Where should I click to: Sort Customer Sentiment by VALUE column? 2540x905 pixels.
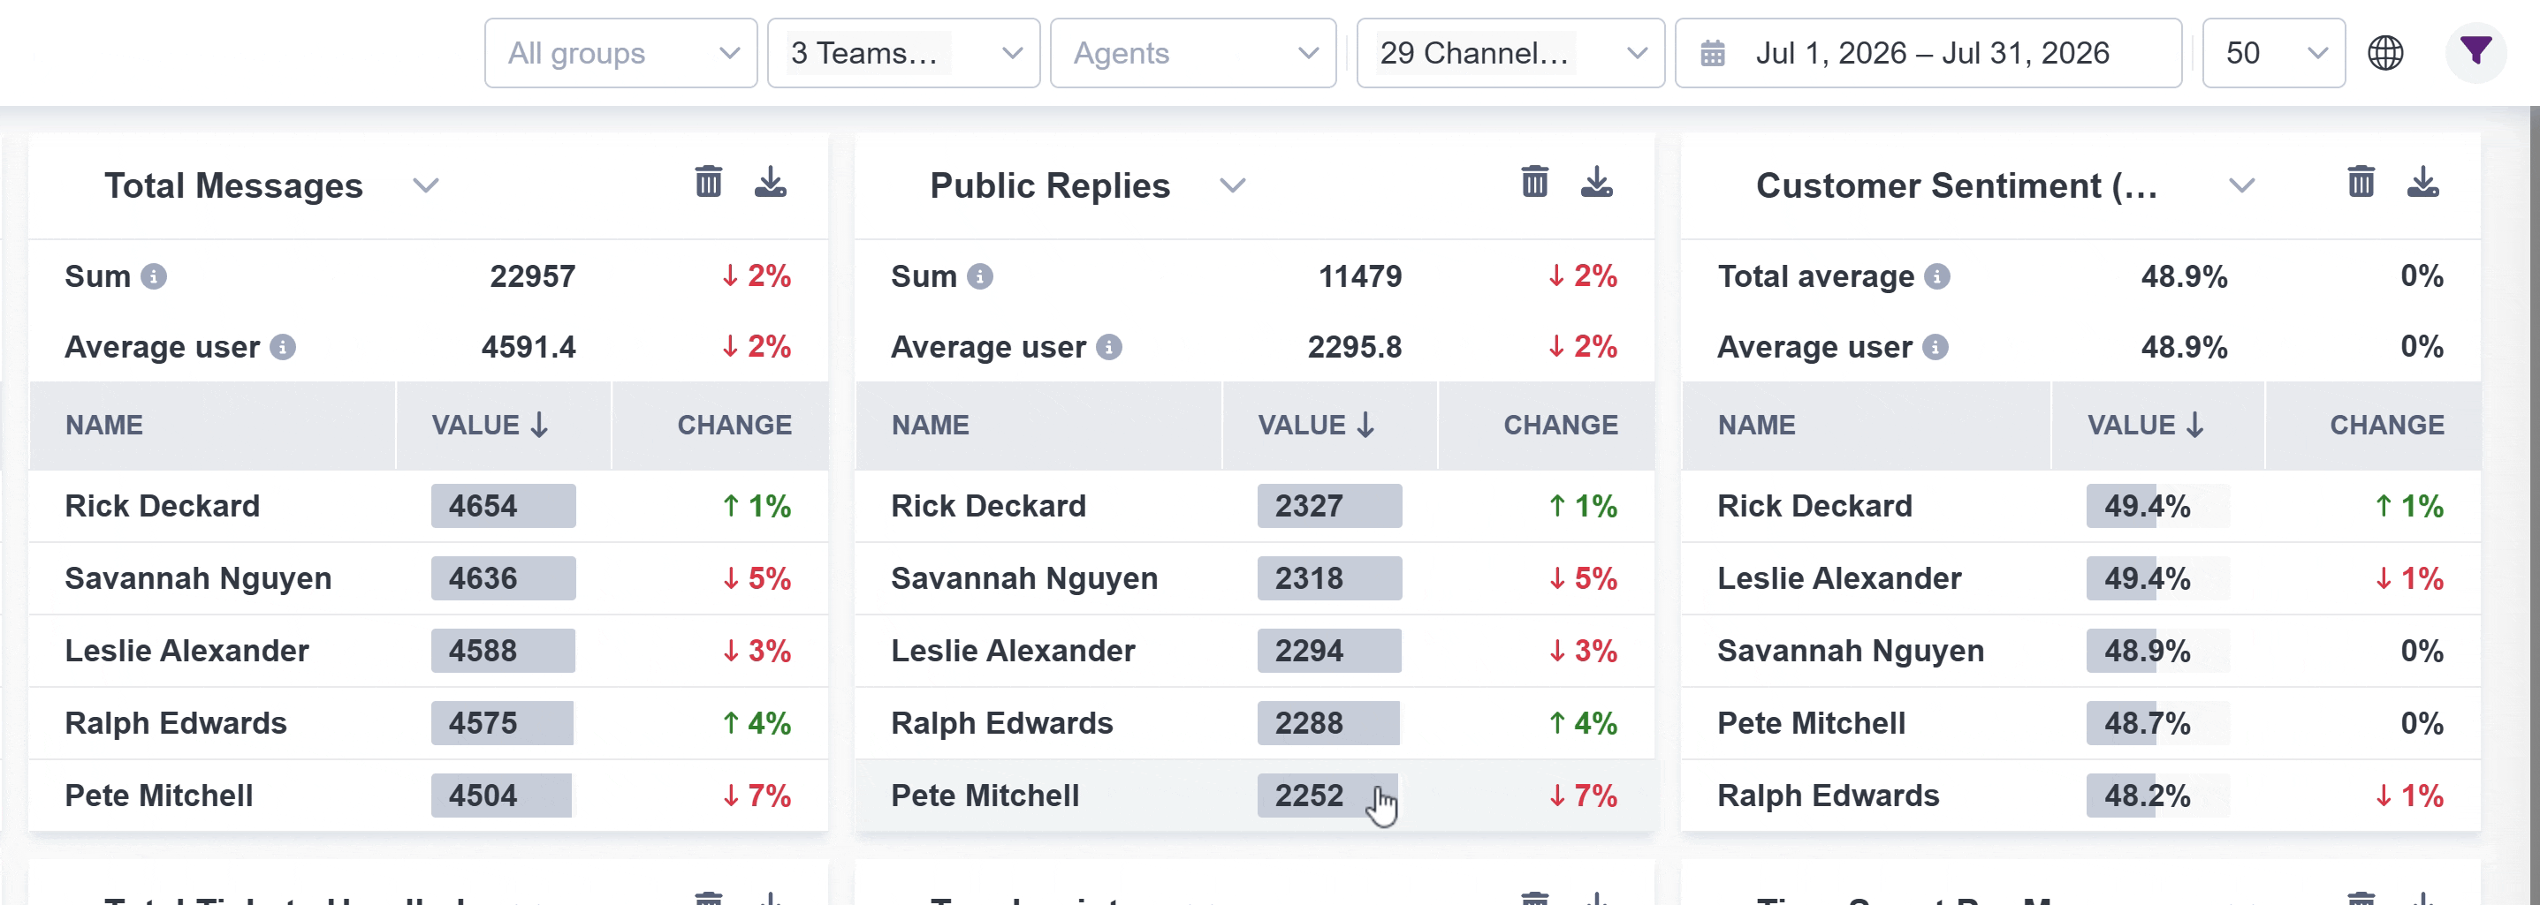click(x=2157, y=426)
